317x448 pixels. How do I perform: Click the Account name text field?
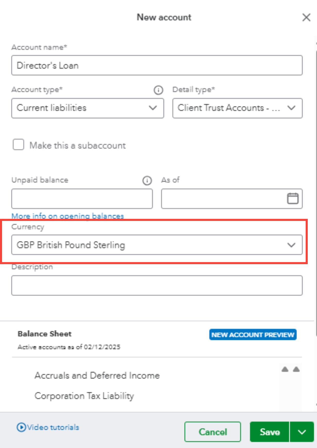tap(157, 65)
